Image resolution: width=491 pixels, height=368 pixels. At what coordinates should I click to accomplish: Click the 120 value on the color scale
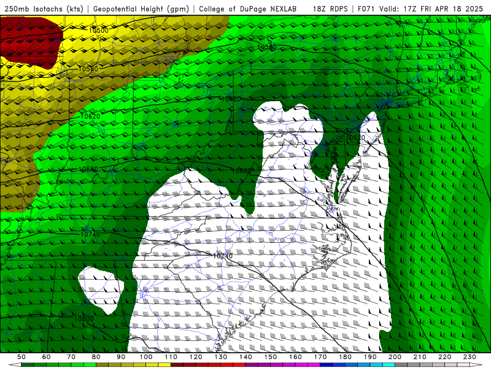[196, 357]
